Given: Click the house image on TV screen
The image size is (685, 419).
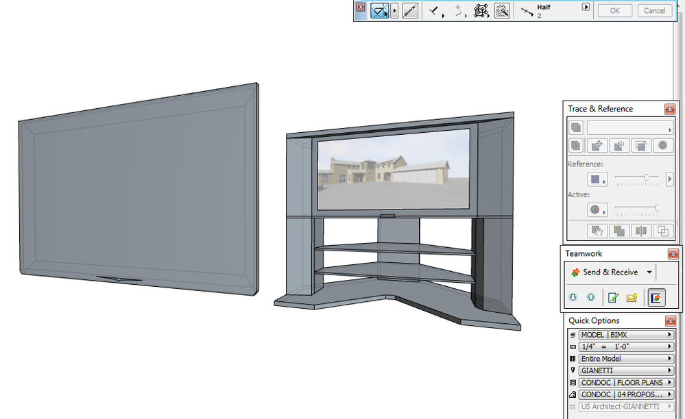Looking at the screenshot, I should (393, 169).
